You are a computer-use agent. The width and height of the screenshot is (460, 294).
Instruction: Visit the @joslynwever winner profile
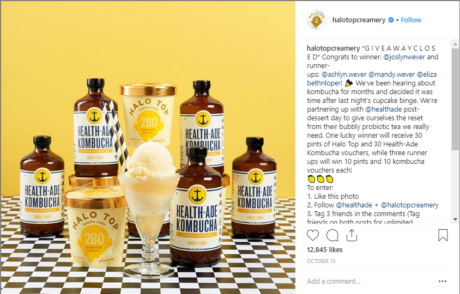coord(404,57)
